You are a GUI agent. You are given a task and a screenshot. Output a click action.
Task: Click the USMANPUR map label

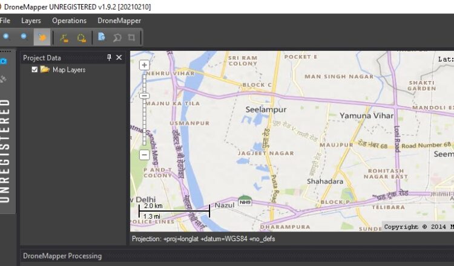(189, 123)
